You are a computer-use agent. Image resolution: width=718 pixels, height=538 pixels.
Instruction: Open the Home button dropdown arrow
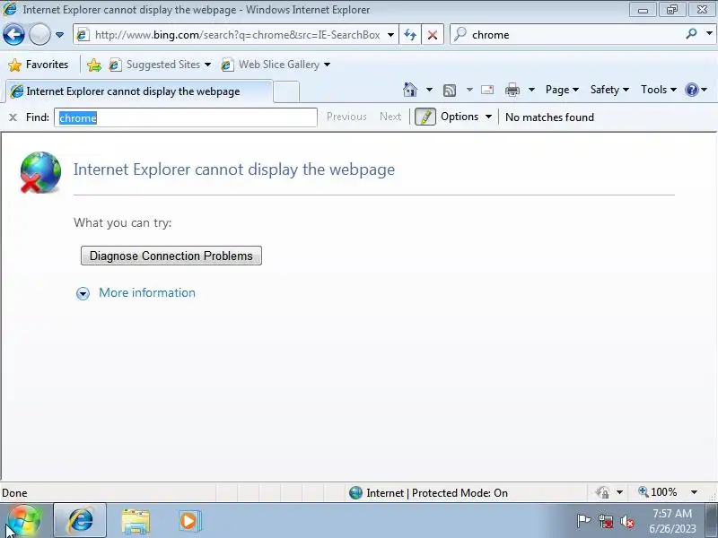429,90
